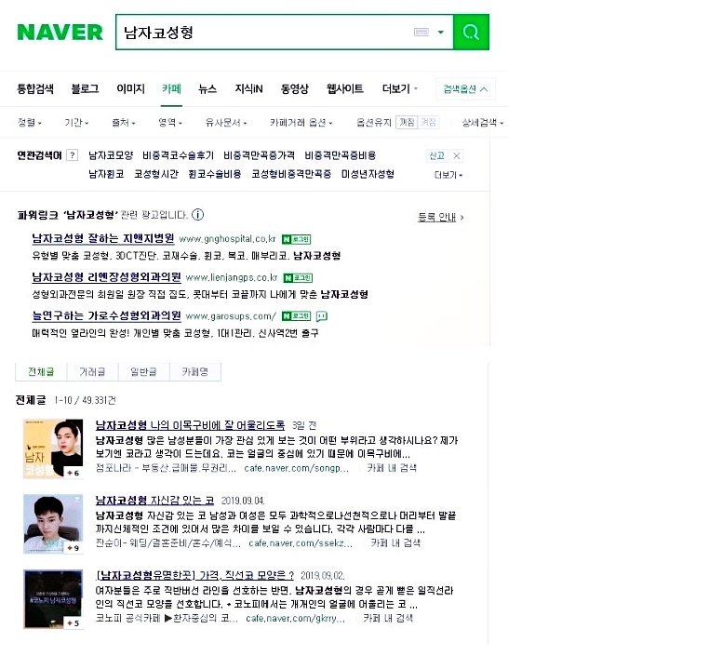Click related search term 비중격만곡증비용
This screenshot has width=709, height=669.
tap(340, 155)
